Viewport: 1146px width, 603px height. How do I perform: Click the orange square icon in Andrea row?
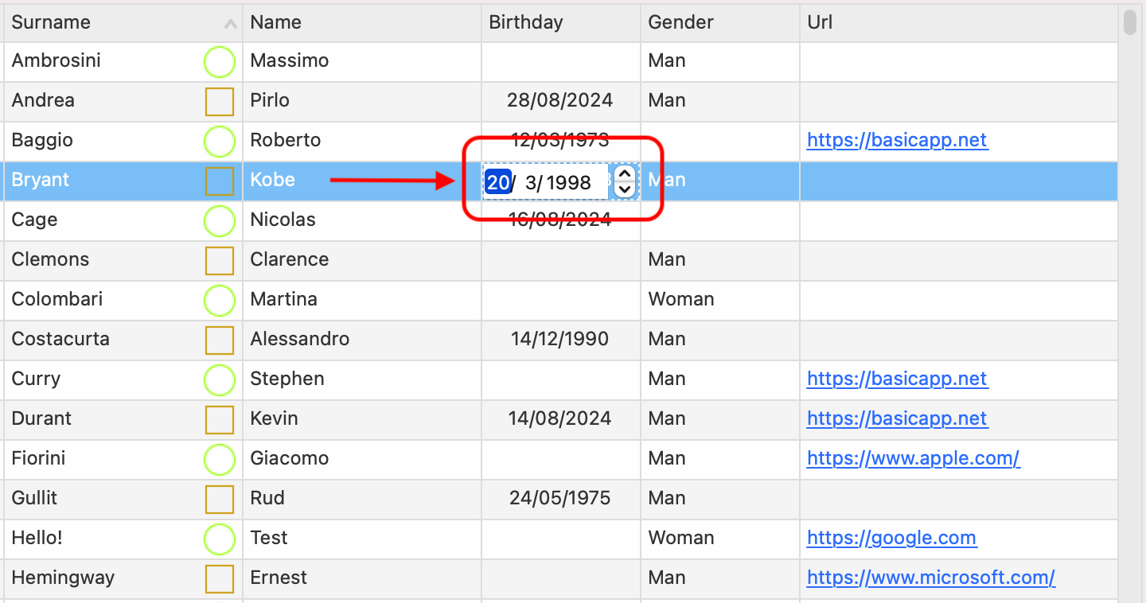(x=220, y=102)
